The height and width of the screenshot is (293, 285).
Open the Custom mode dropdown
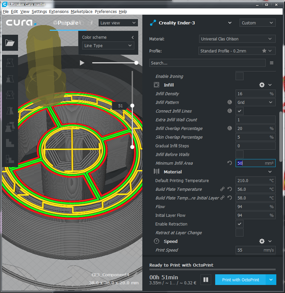[x=257, y=23]
